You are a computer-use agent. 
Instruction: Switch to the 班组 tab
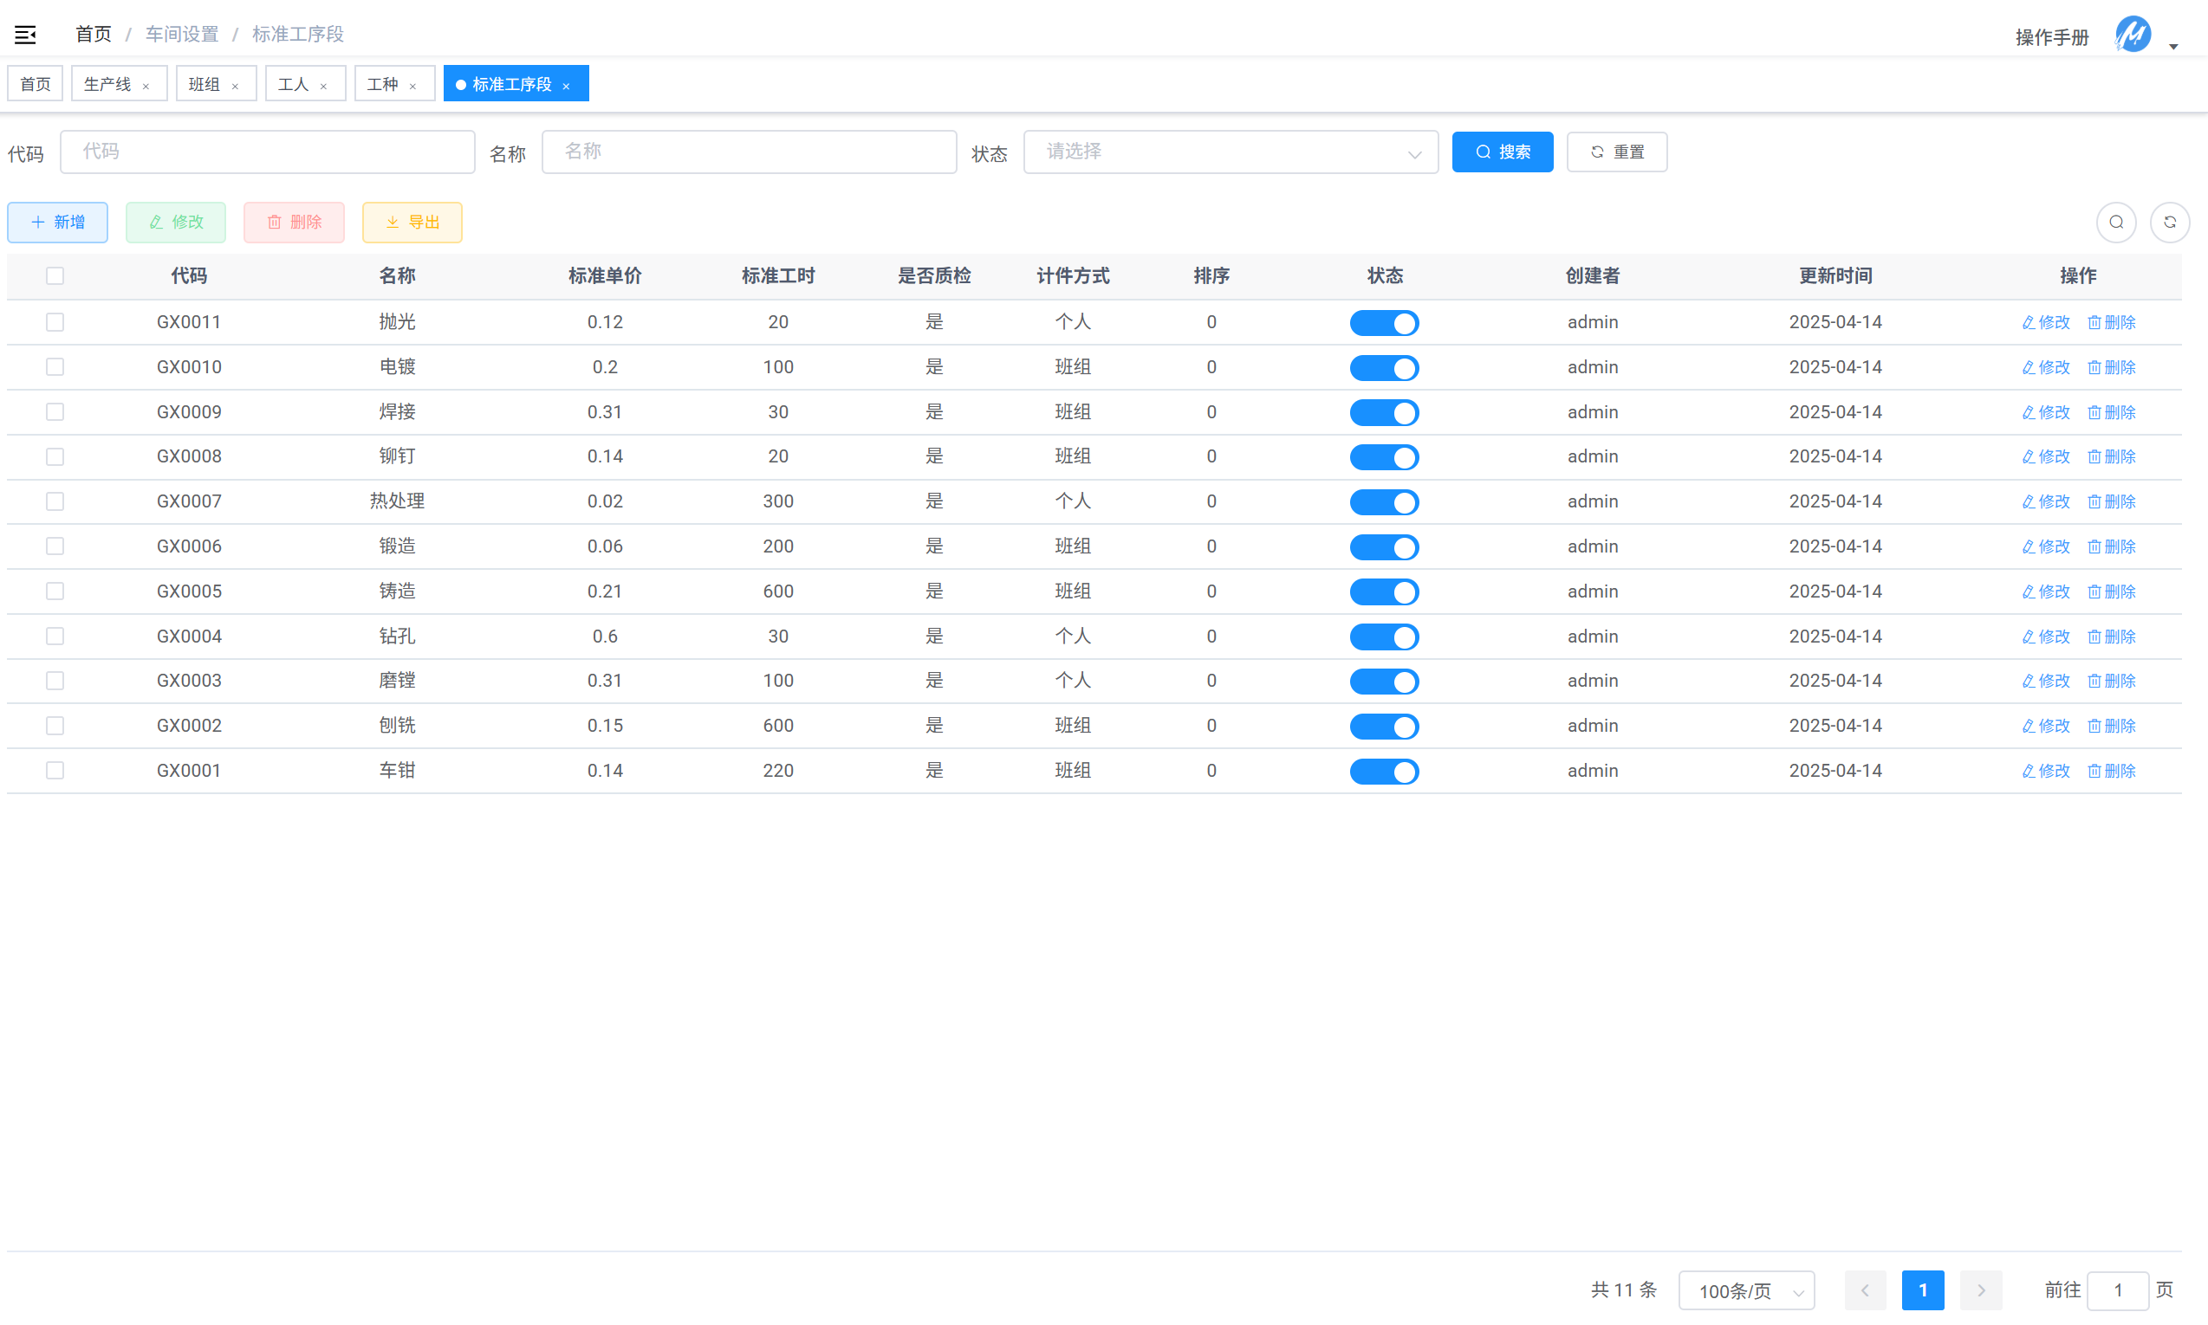tap(205, 84)
